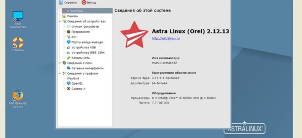Select Порты ввода-вывода text label
The image size is (302, 138).
[87, 42]
